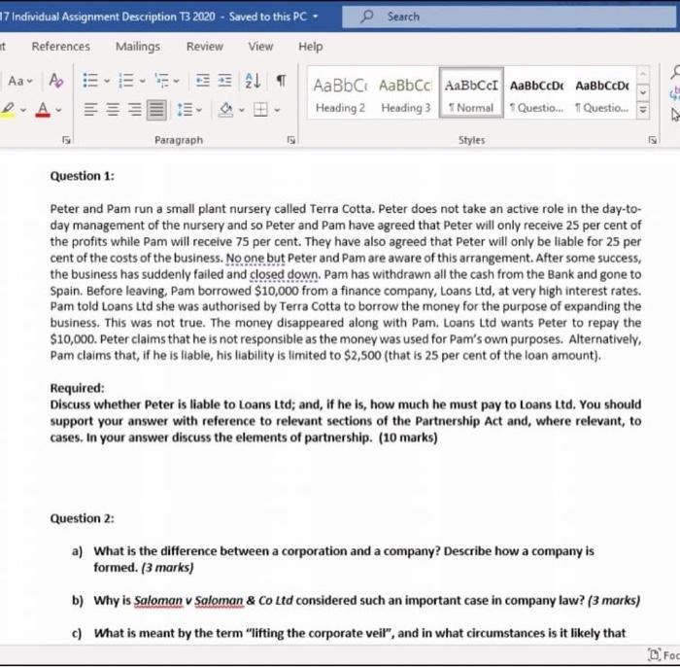Viewport: 680px width, 667px height.
Task: Open the Multilevel list dropdown arrow
Action: click(176, 81)
